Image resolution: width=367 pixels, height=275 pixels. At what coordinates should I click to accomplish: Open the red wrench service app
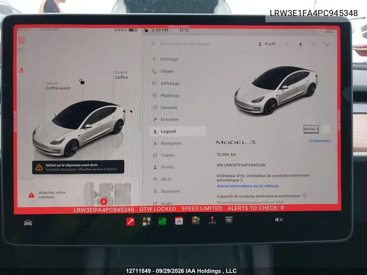tap(130, 221)
